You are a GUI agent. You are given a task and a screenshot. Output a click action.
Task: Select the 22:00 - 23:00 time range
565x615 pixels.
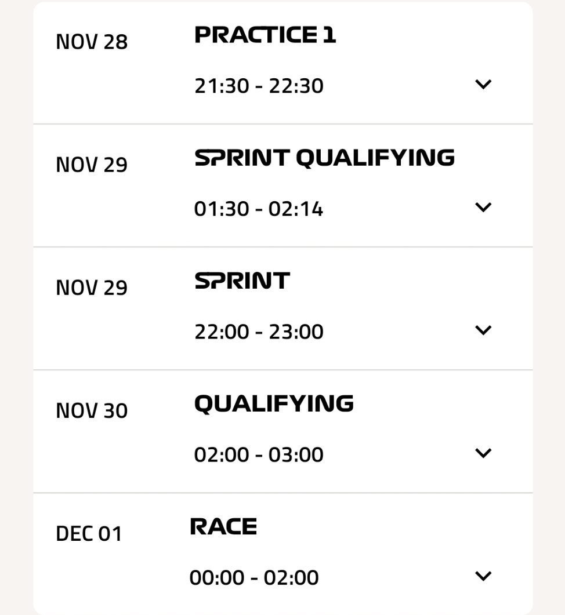(x=259, y=332)
